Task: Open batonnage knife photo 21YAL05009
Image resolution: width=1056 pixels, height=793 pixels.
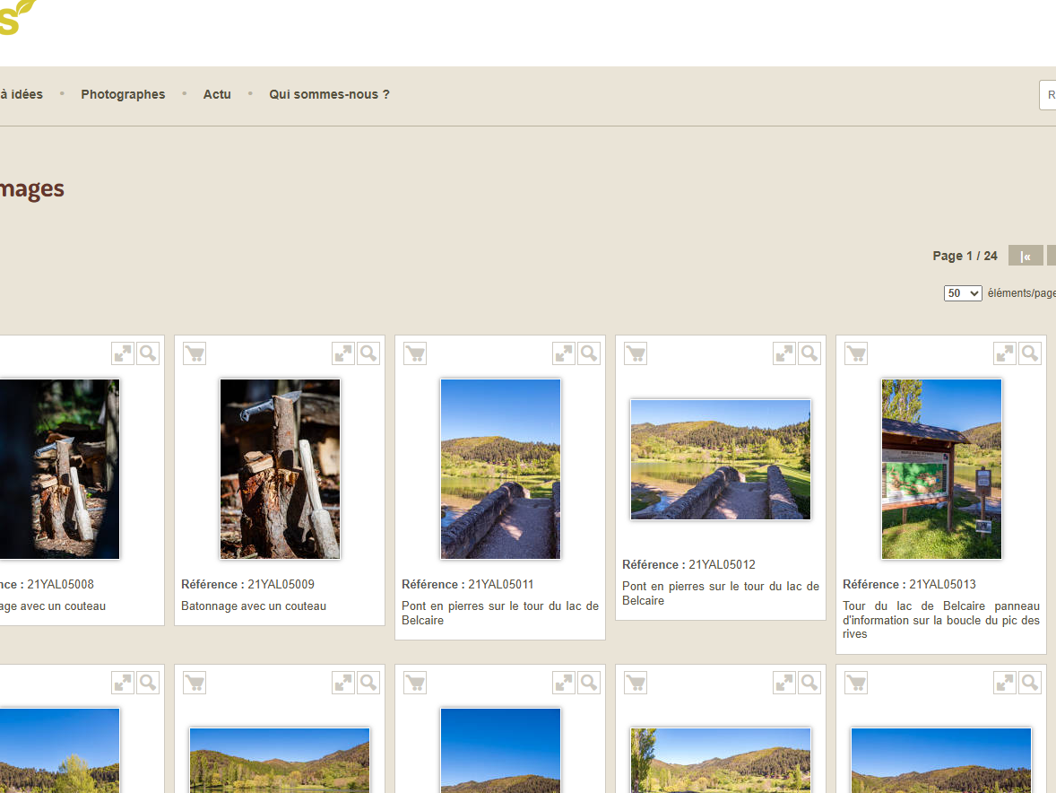Action: pos(281,469)
